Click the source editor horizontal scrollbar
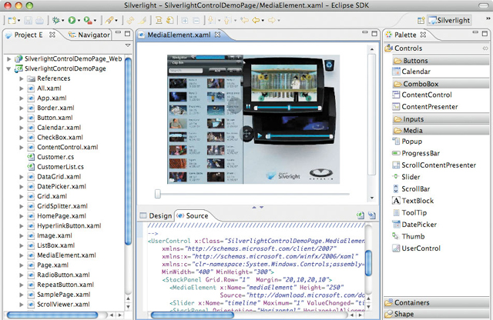Viewport: 493px width, 320px height. (192, 315)
